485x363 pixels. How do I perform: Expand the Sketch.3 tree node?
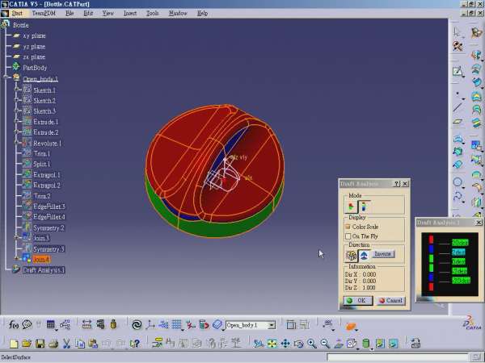click(17, 111)
